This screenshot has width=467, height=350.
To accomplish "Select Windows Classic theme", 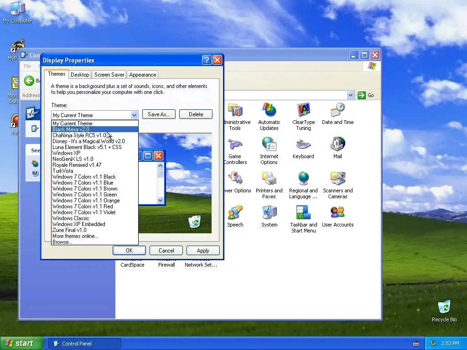I will (x=95, y=218).
